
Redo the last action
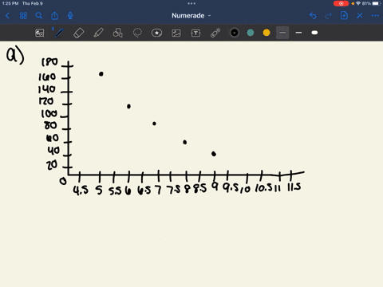329,16
